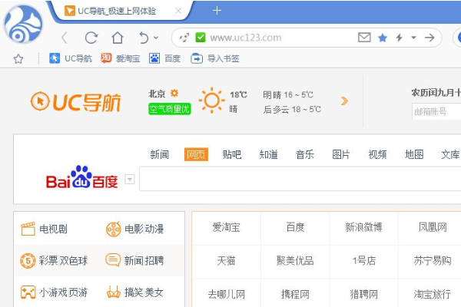Click the city settings gear next to 北京

pos(174,93)
